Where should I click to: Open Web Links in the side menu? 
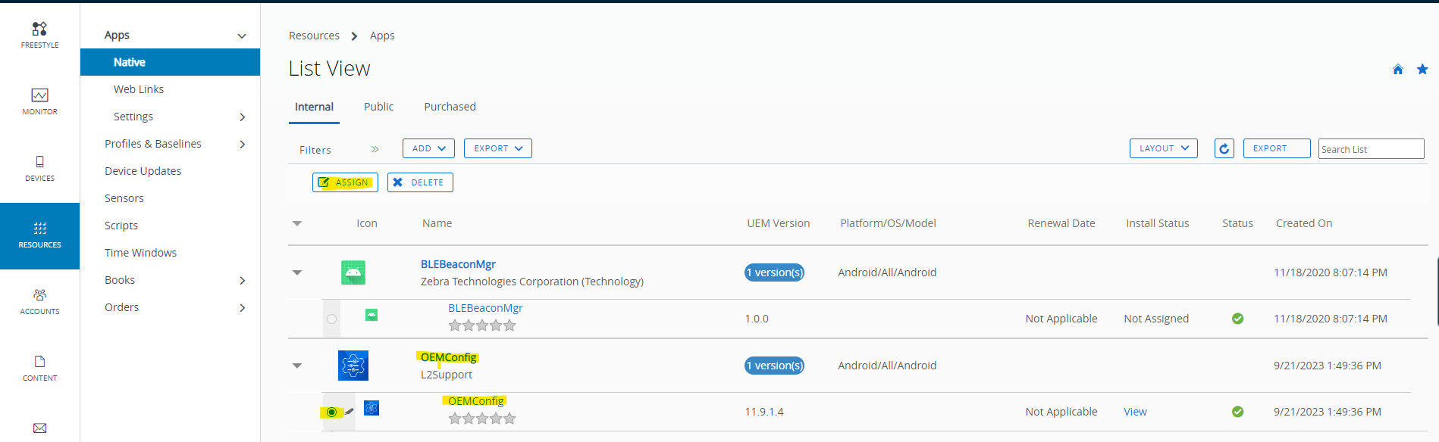(139, 89)
